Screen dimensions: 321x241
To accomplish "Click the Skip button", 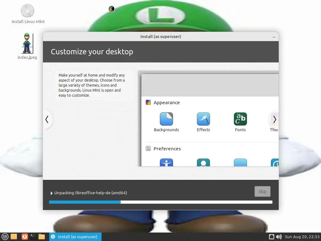I will tap(262, 191).
